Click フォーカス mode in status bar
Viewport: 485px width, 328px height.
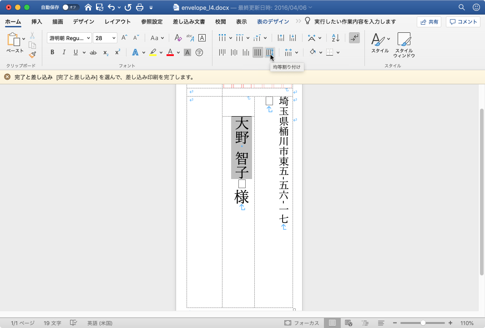301,323
